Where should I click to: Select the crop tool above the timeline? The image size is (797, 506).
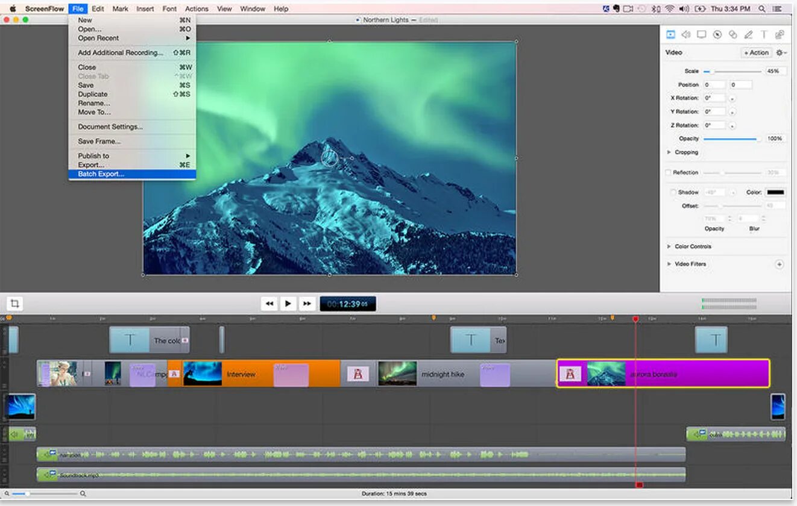point(14,304)
